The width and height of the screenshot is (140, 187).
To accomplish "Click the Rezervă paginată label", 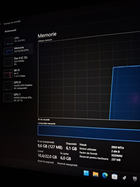I will pos(46,162).
